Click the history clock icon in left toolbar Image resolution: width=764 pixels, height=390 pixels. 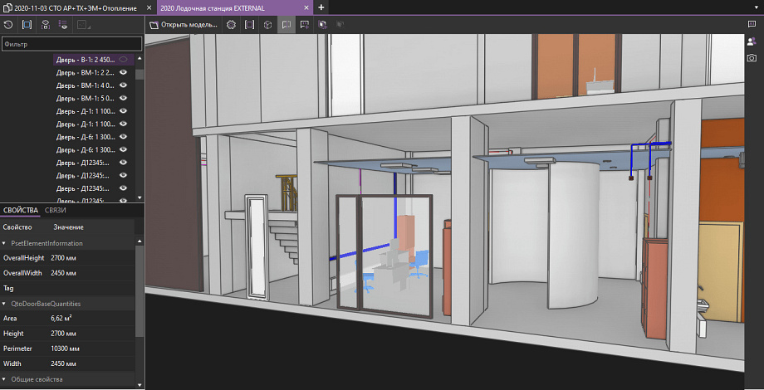(x=8, y=25)
